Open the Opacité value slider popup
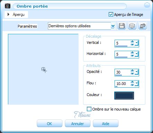The height and width of the screenshot is (133, 153). click(136, 72)
